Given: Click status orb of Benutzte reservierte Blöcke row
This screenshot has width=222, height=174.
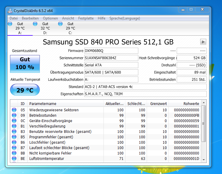Looking at the screenshot, I should coord(14,131).
